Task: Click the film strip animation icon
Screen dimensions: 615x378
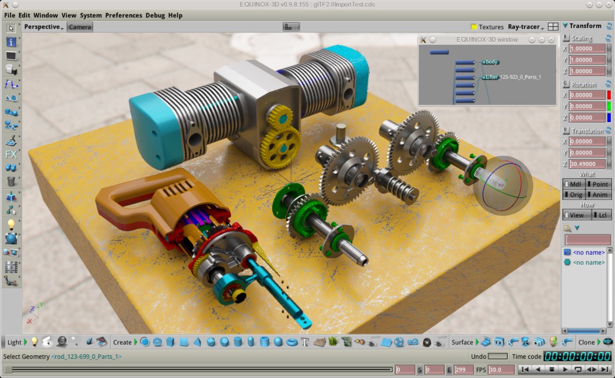Action: [11, 267]
